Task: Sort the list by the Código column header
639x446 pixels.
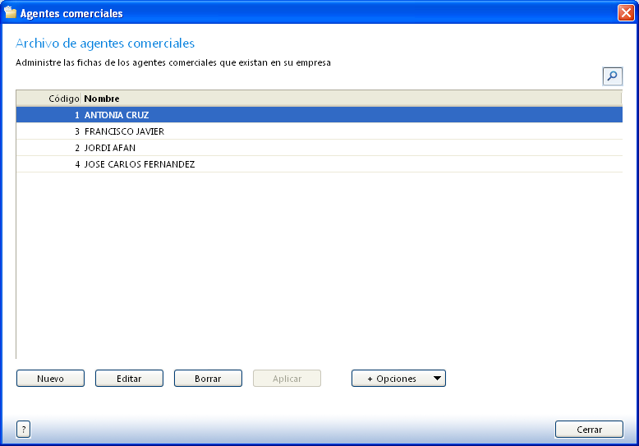Action: pos(49,99)
